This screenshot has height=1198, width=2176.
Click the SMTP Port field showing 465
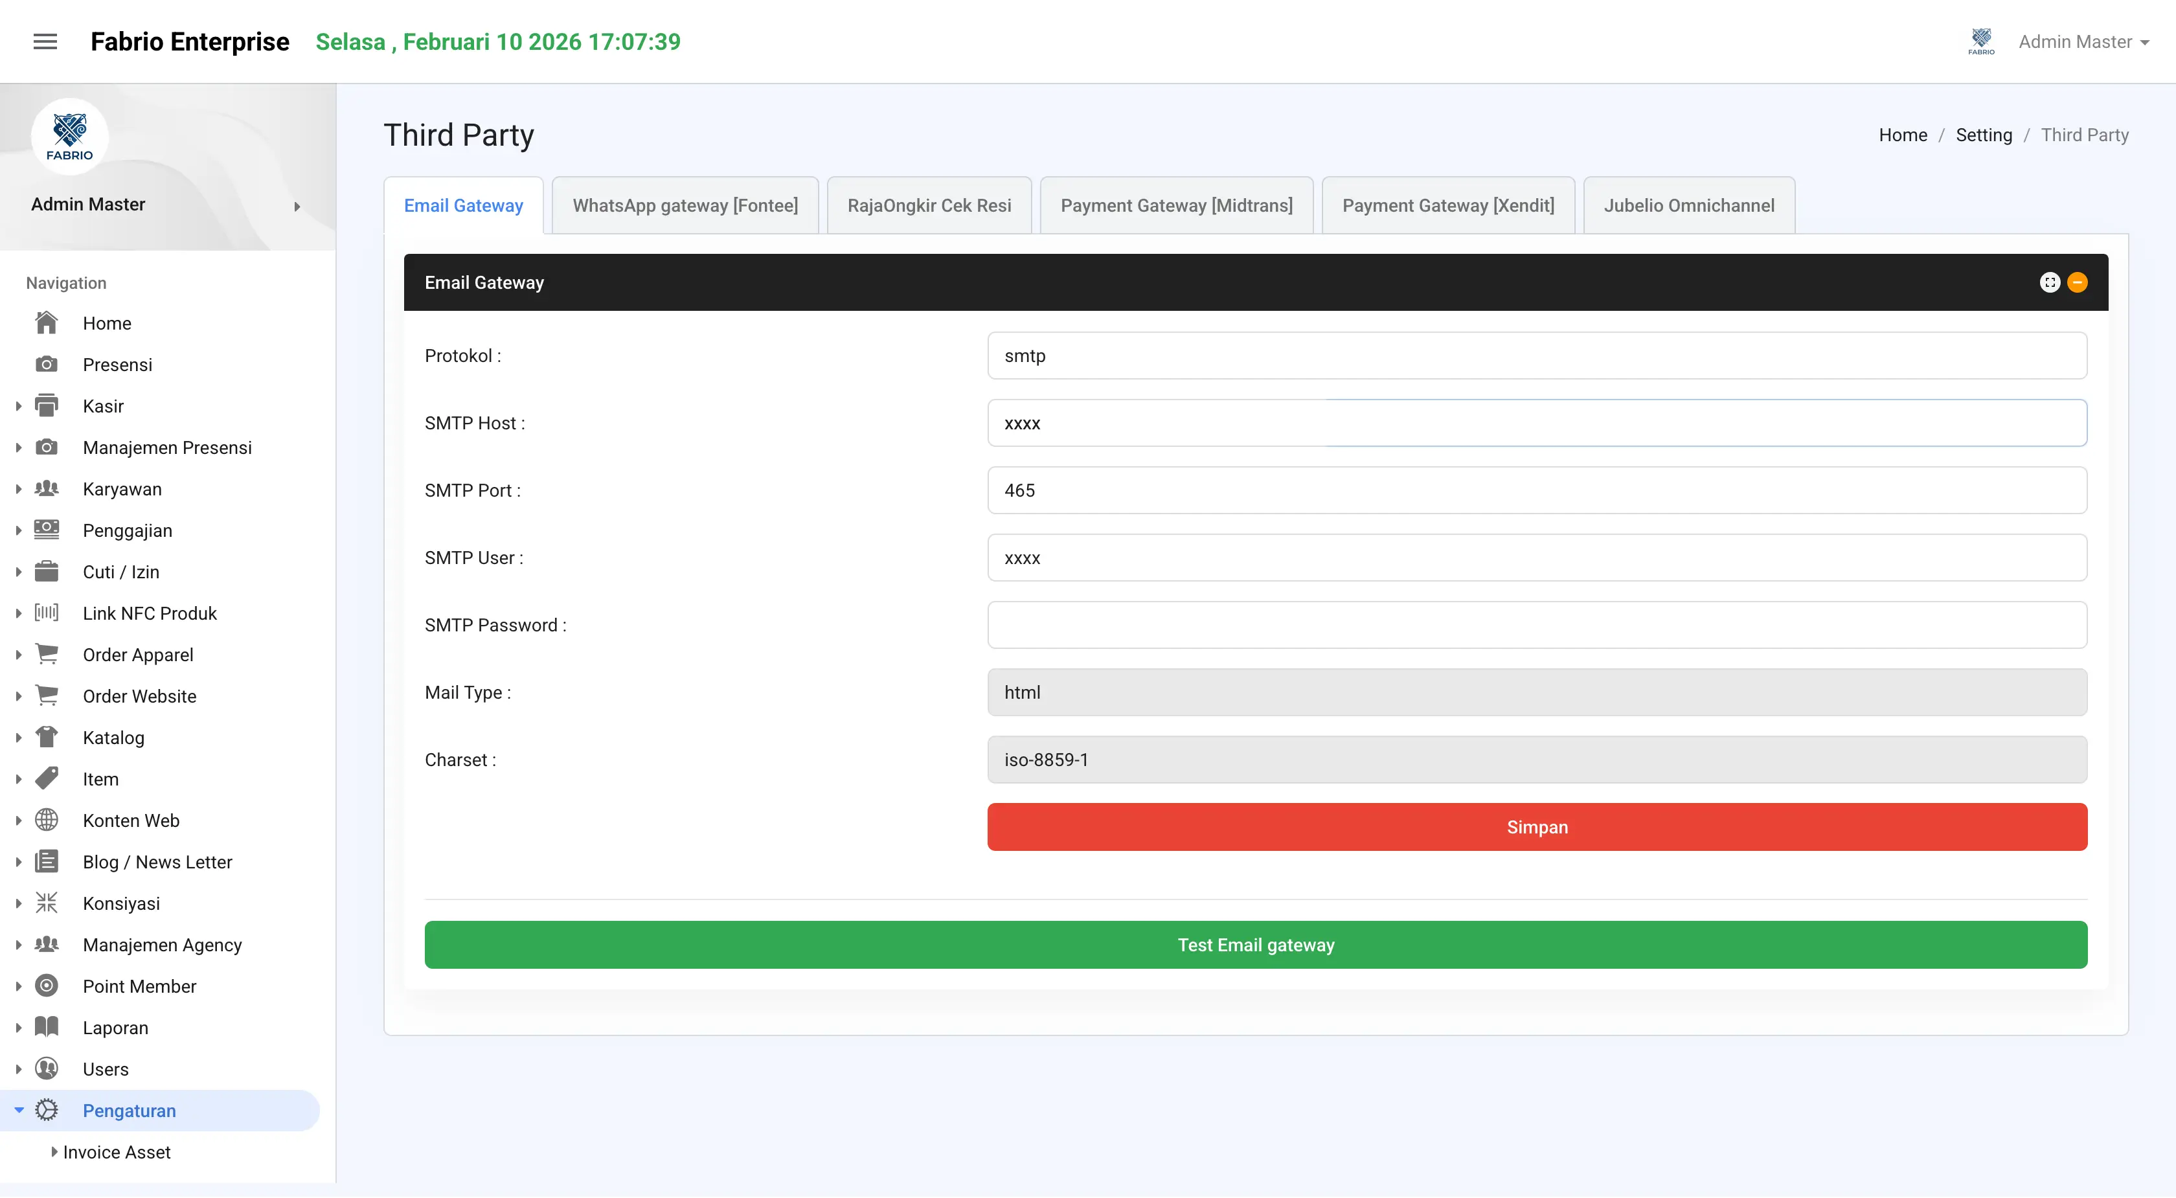point(1537,490)
